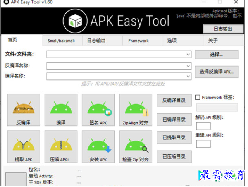
Task: Switch to the 首页 tab
Action: pos(22,40)
